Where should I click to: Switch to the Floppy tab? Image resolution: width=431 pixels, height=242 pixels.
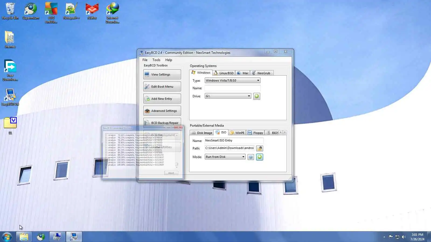tap(255, 133)
